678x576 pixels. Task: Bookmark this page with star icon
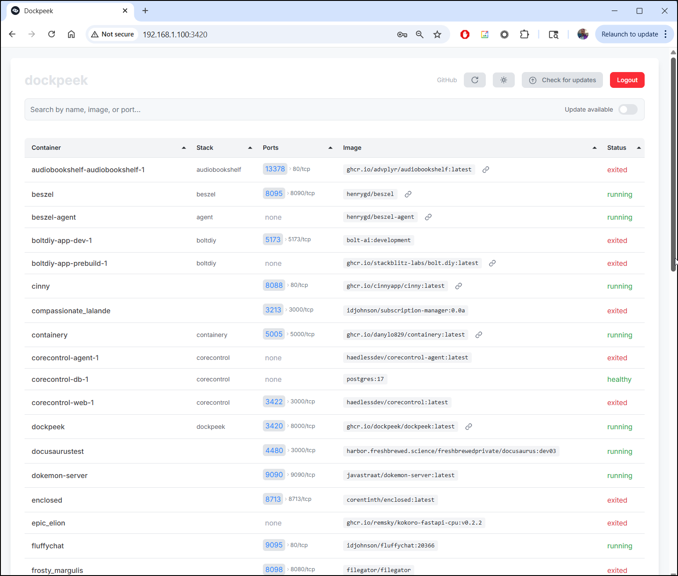pos(437,34)
